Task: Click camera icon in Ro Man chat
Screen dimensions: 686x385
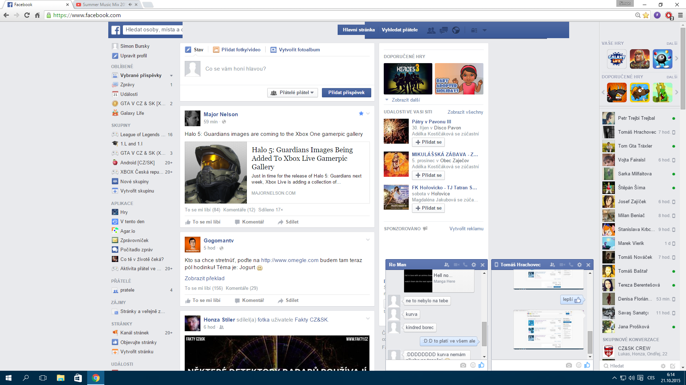Action: (463, 365)
